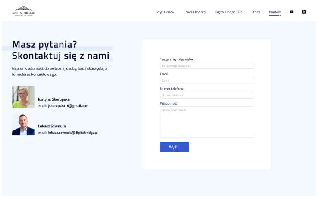This screenshot has height=198, width=318.
Task: Click the name Justyna Skorupska
Action: point(54,99)
